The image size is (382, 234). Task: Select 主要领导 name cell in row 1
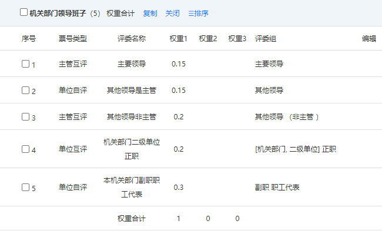(132, 64)
